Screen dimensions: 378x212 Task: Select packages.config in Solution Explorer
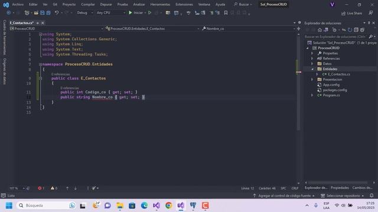pyautogui.click(x=335, y=90)
